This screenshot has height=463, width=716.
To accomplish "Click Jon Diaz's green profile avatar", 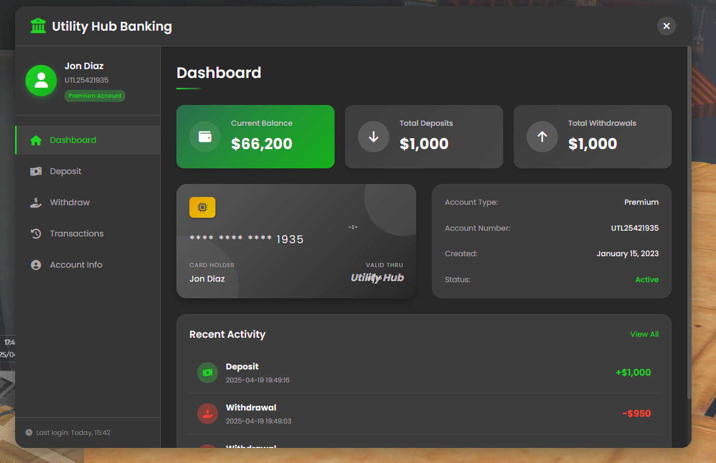I will (41, 81).
